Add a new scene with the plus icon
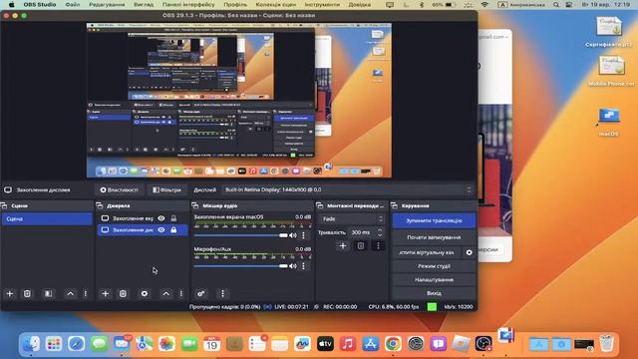Screen dimensions: 638x359 coord(10,293)
